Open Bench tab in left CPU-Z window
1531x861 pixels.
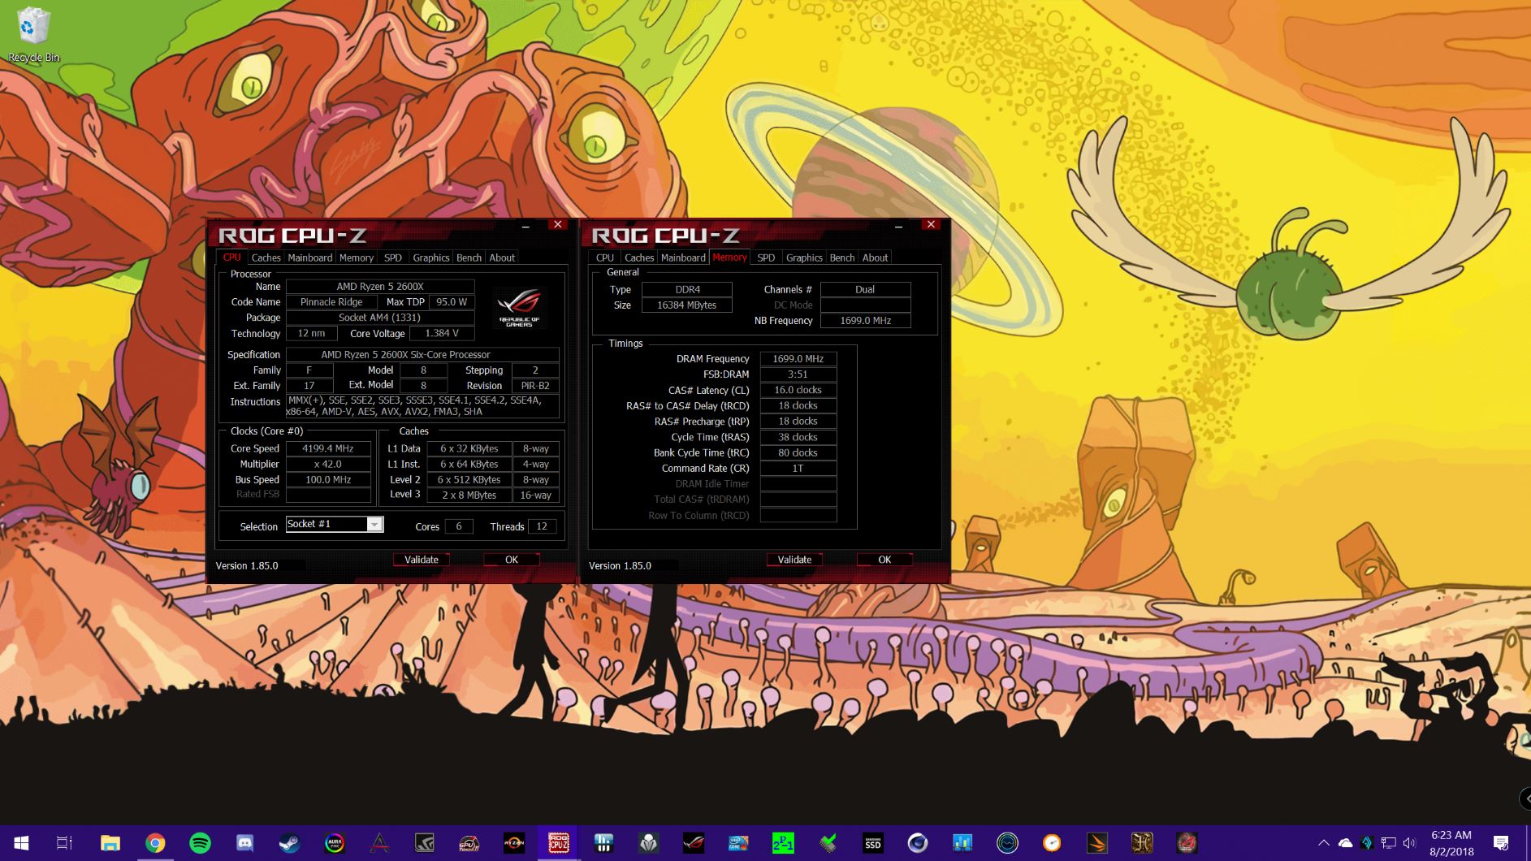pyautogui.click(x=469, y=257)
